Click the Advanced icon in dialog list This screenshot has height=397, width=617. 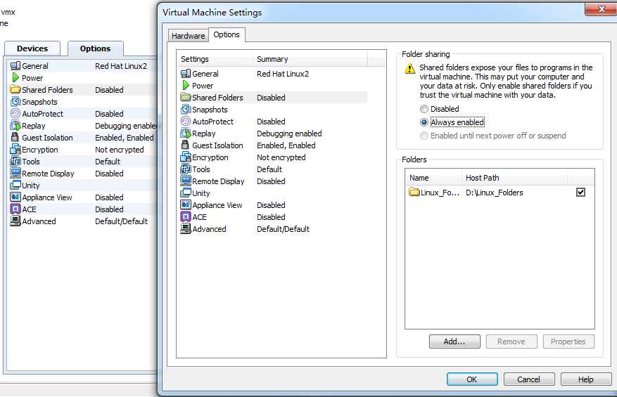point(185,229)
